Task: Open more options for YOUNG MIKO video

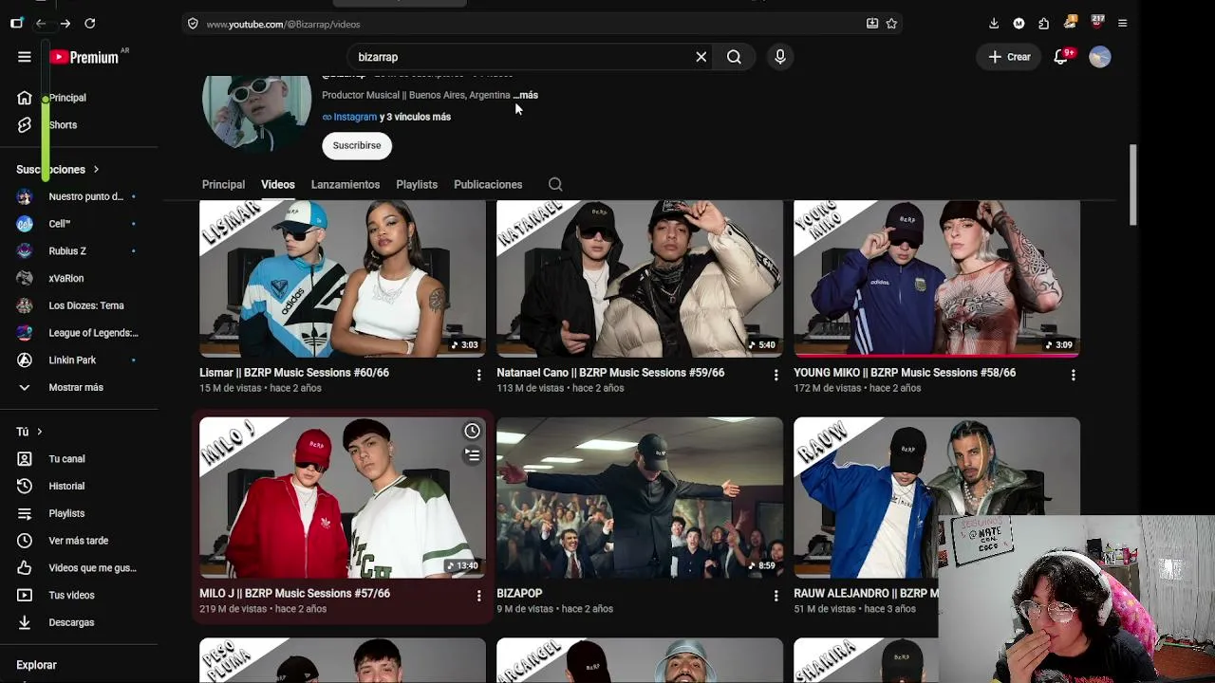Action: pos(1073,376)
